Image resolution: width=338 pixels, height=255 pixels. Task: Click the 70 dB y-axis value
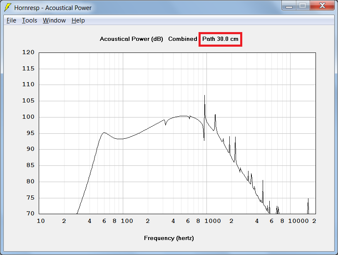(30, 214)
